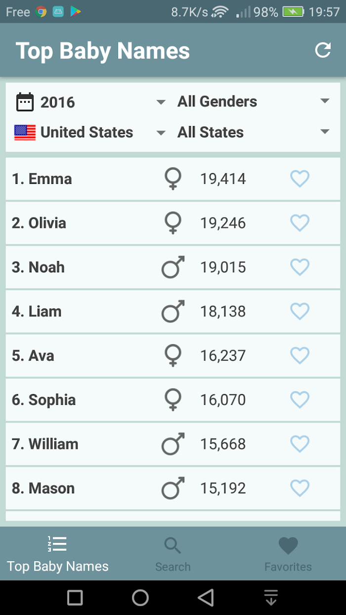The height and width of the screenshot is (615, 346).
Task: Switch to the Favorites tab
Action: 288,554
